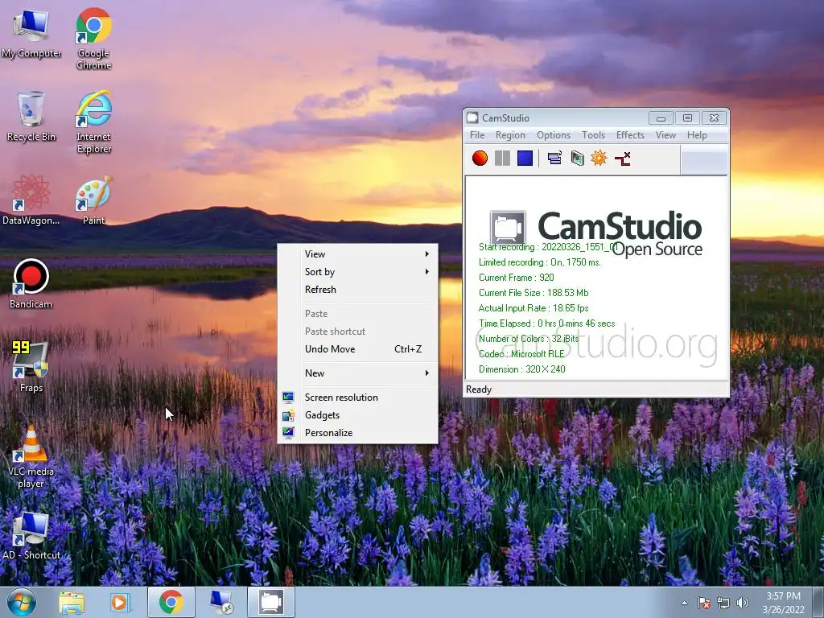This screenshot has height=618, width=824.
Task: Expand the New submenu in context menu
Action: pyautogui.click(x=358, y=373)
